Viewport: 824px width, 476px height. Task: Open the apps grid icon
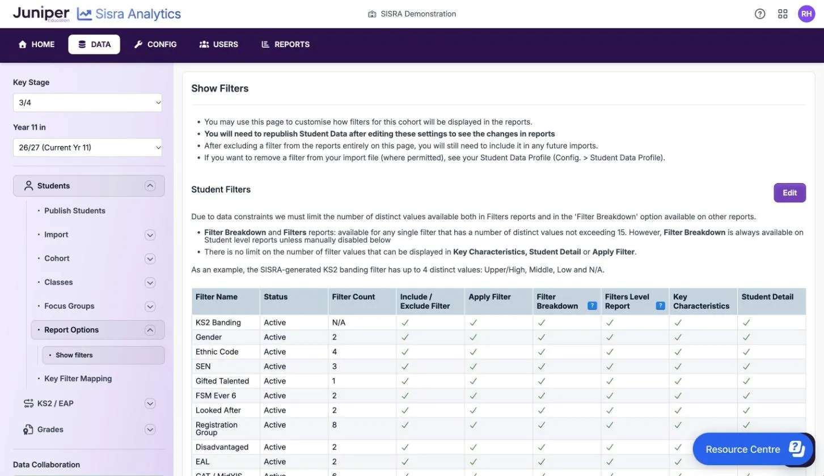click(783, 14)
